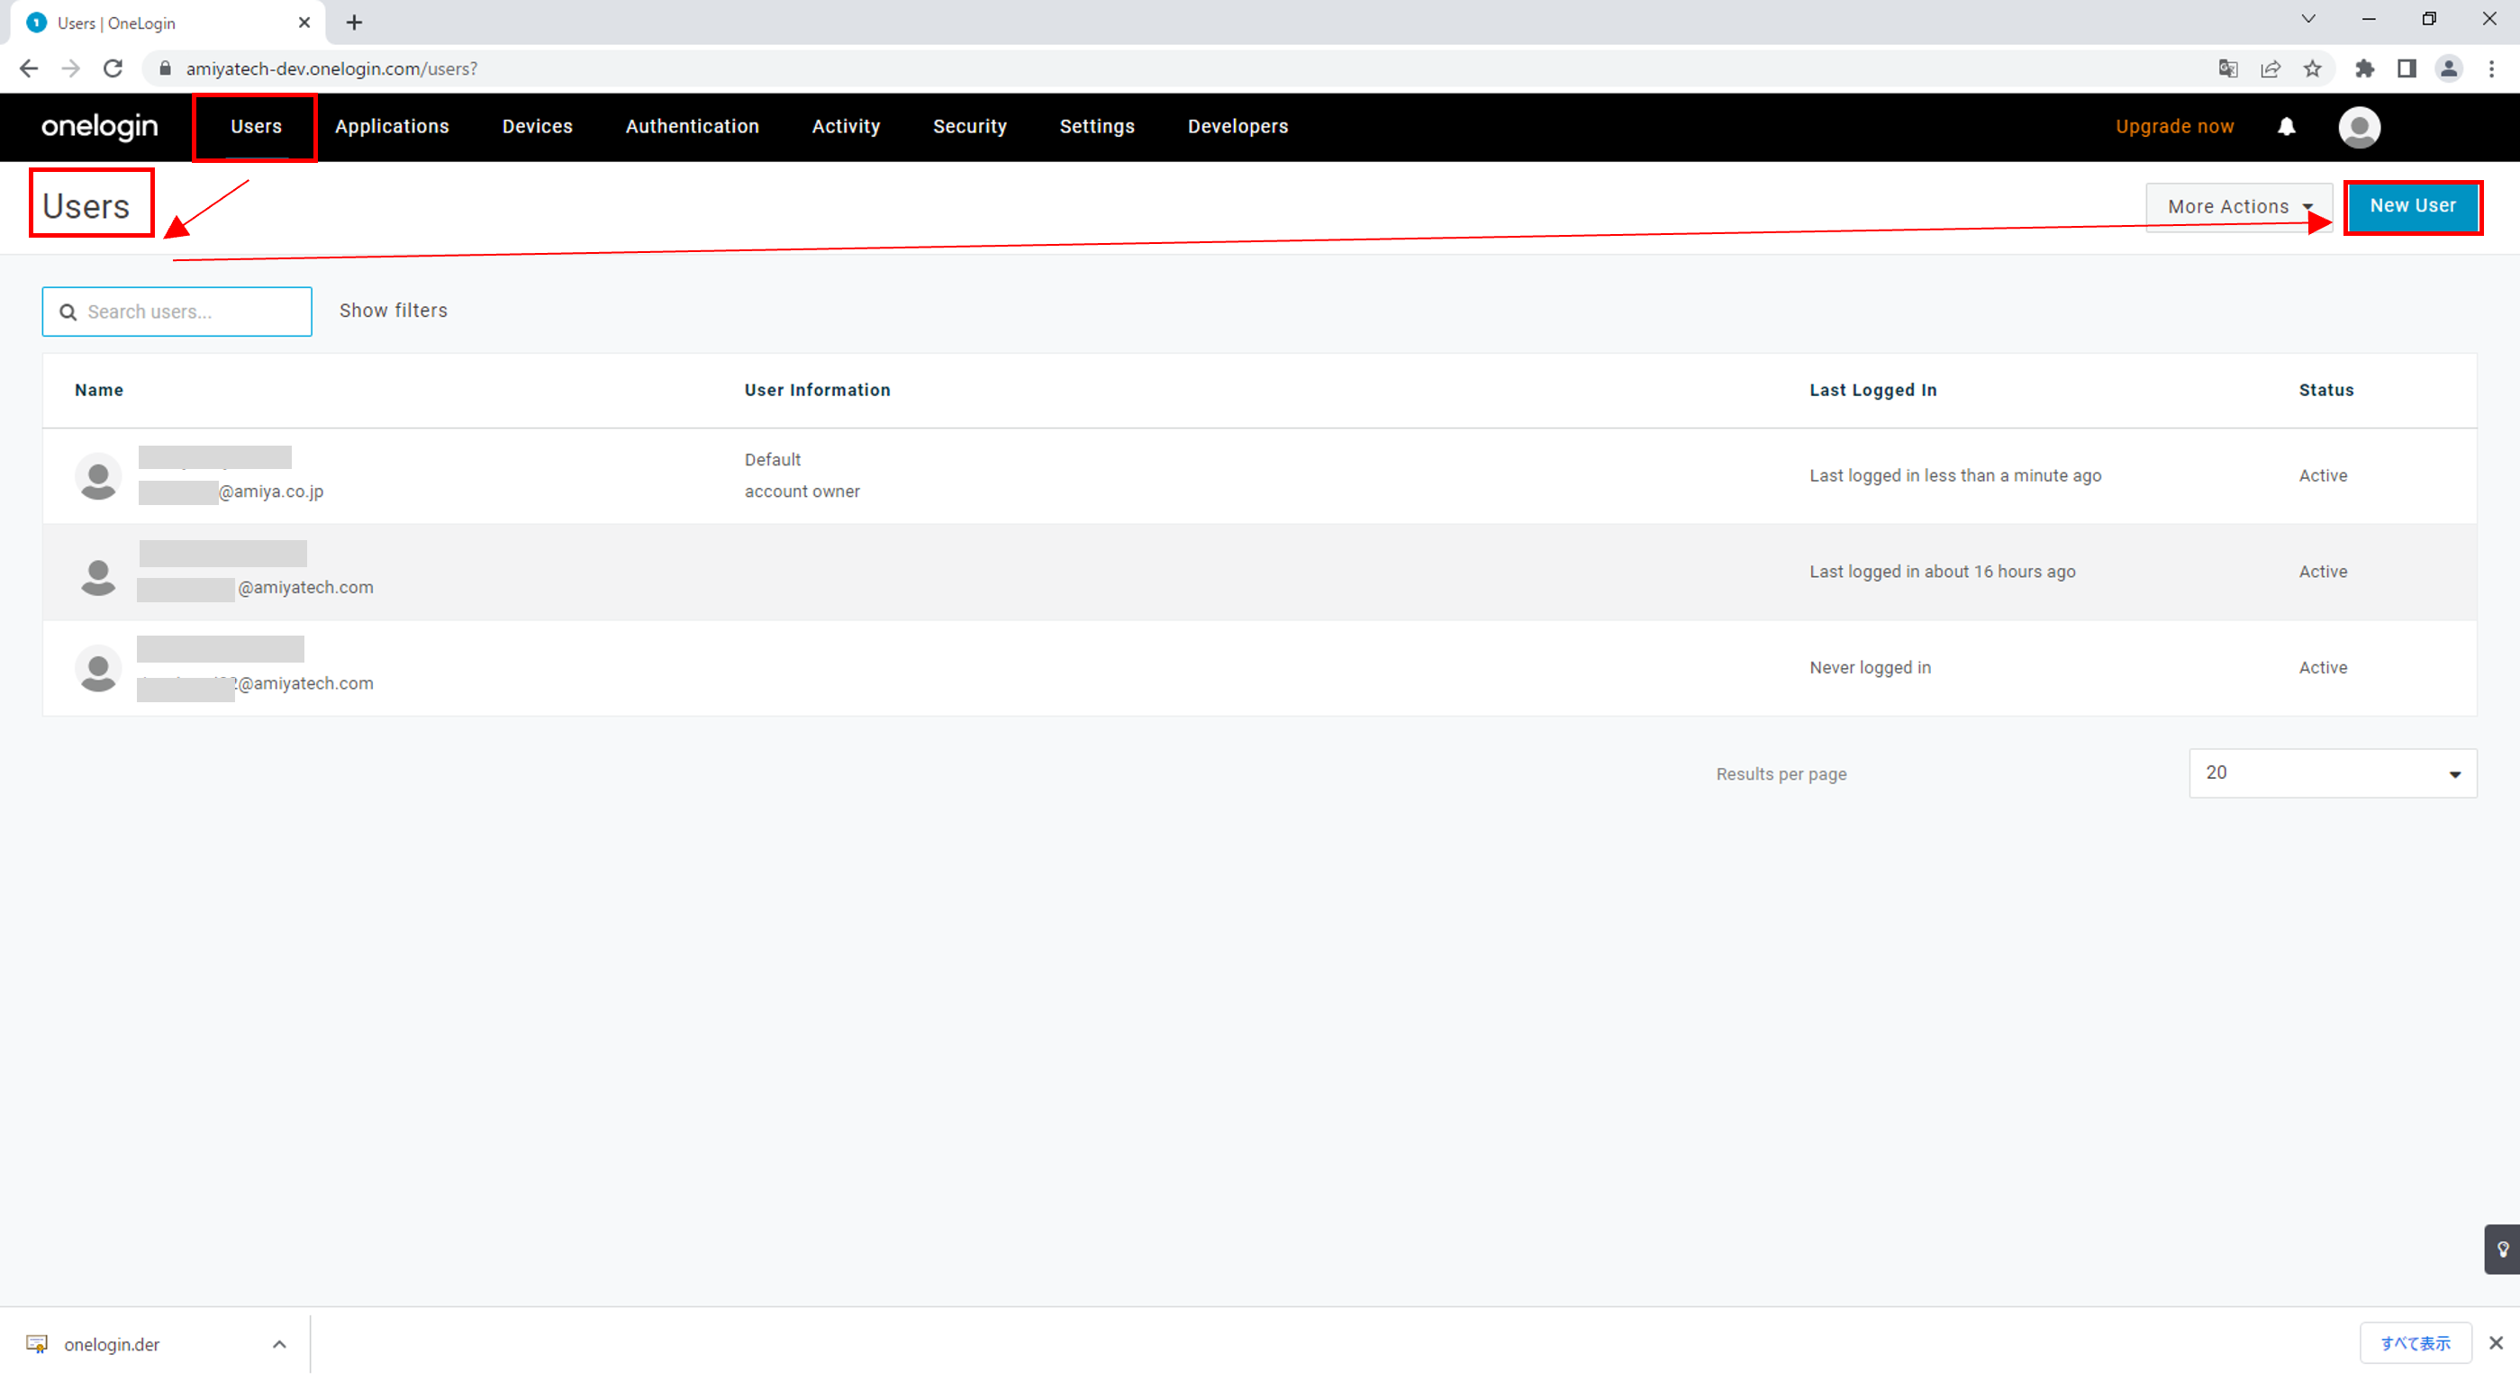Expand the More Actions dropdown

[x=2238, y=206]
